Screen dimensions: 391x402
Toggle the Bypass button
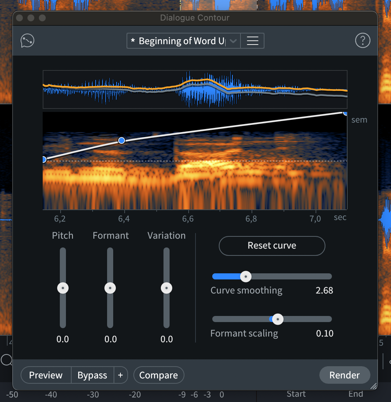(x=92, y=375)
